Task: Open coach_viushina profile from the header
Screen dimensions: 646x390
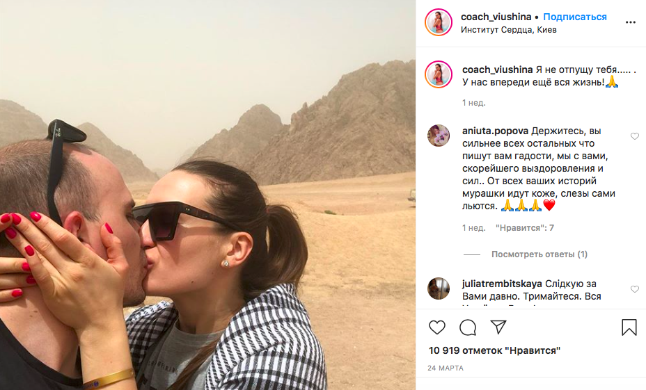Action: [x=496, y=17]
